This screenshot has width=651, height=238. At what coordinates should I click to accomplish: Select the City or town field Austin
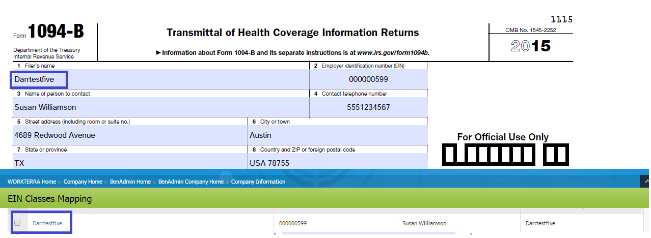coord(337,135)
